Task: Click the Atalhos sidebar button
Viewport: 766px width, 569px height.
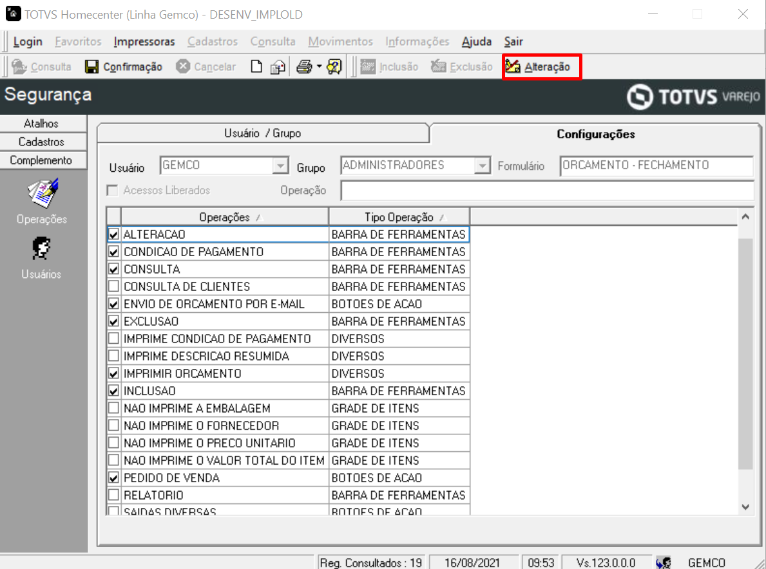Action: coord(43,124)
